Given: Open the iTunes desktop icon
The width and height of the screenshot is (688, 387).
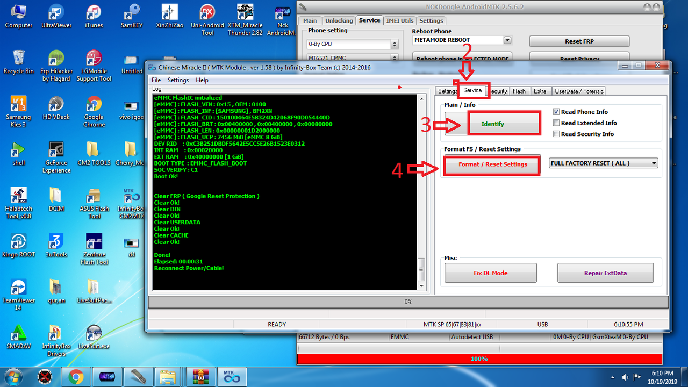Looking at the screenshot, I should tap(94, 16).
